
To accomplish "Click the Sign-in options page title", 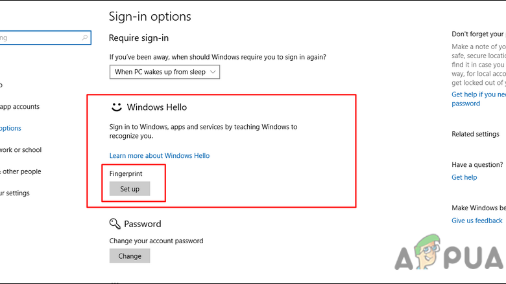I will coord(150,16).
